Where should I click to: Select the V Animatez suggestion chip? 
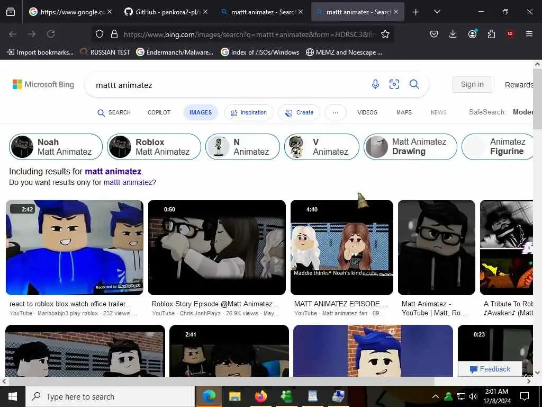[x=321, y=147]
